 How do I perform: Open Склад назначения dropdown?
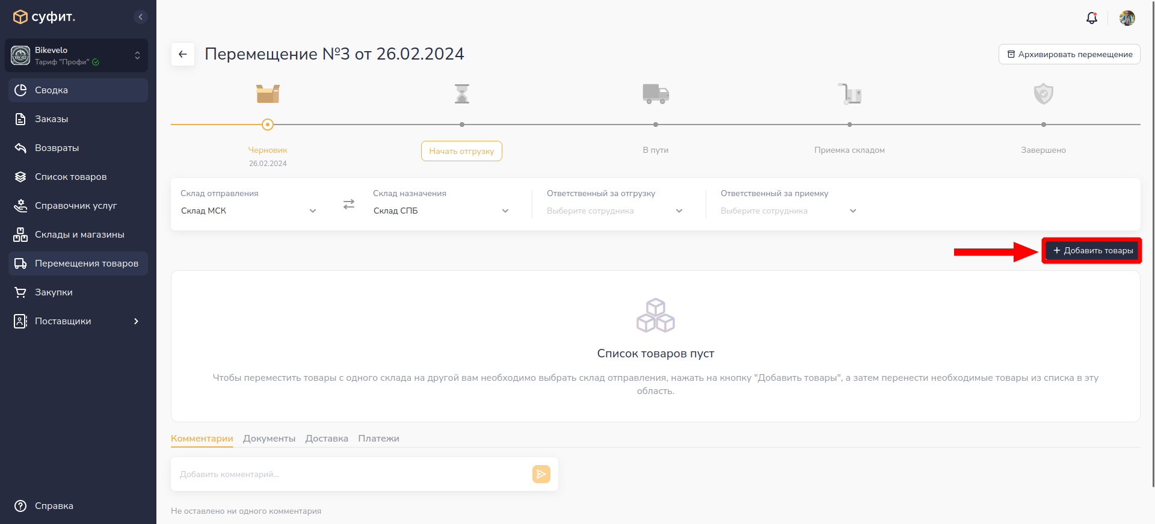point(441,211)
